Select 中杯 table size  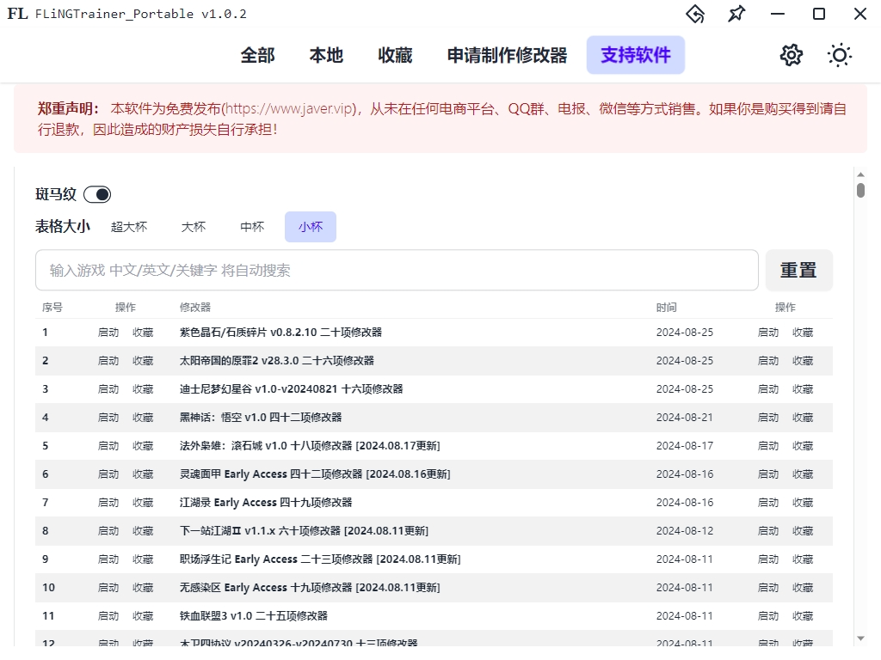click(251, 226)
